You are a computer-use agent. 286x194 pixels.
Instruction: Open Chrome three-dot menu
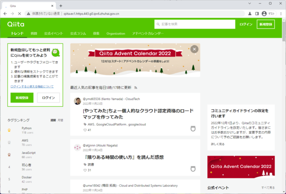pyautogui.click(x=281, y=14)
